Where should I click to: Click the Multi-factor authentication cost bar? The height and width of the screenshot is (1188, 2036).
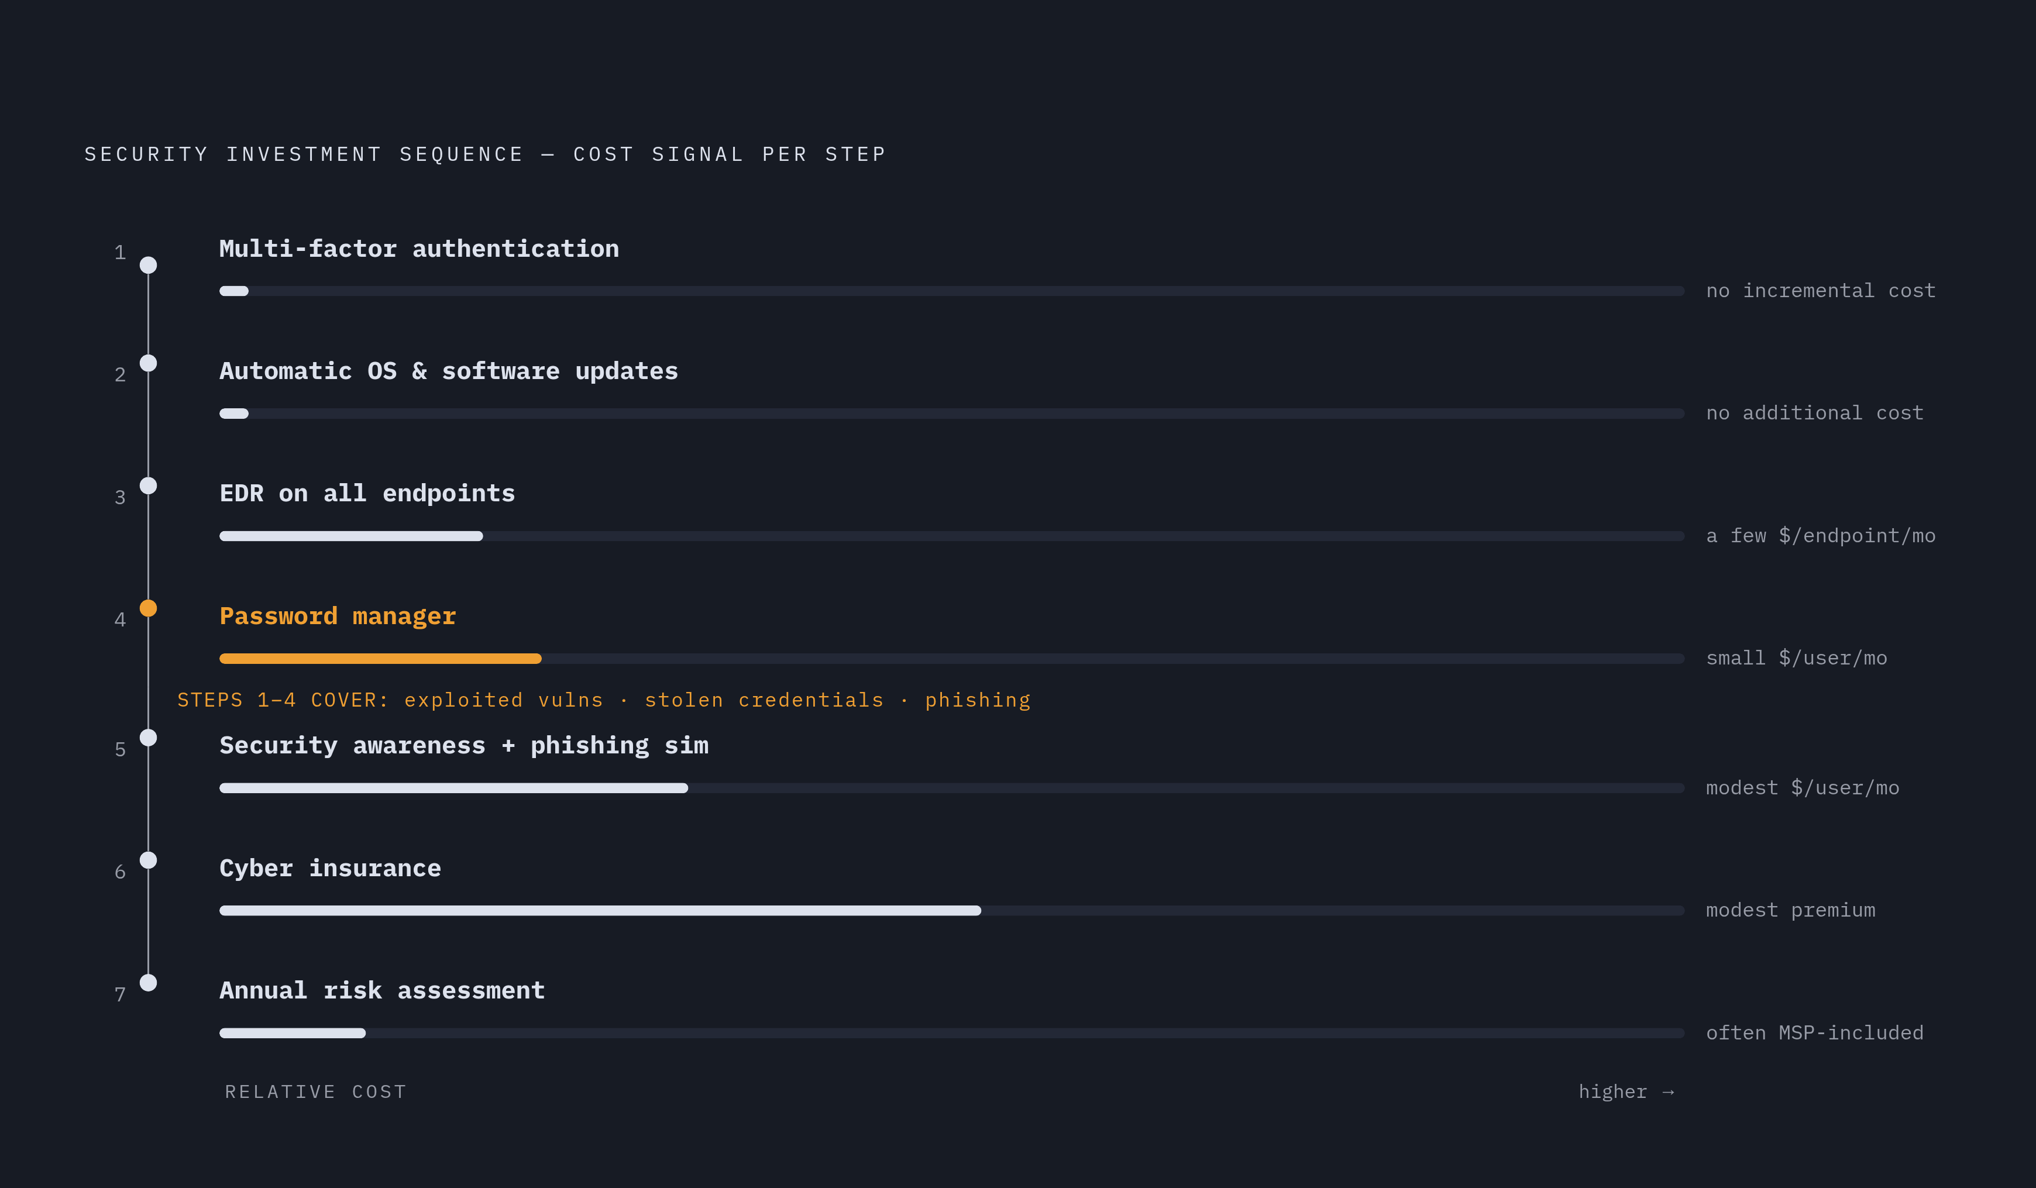tap(952, 291)
